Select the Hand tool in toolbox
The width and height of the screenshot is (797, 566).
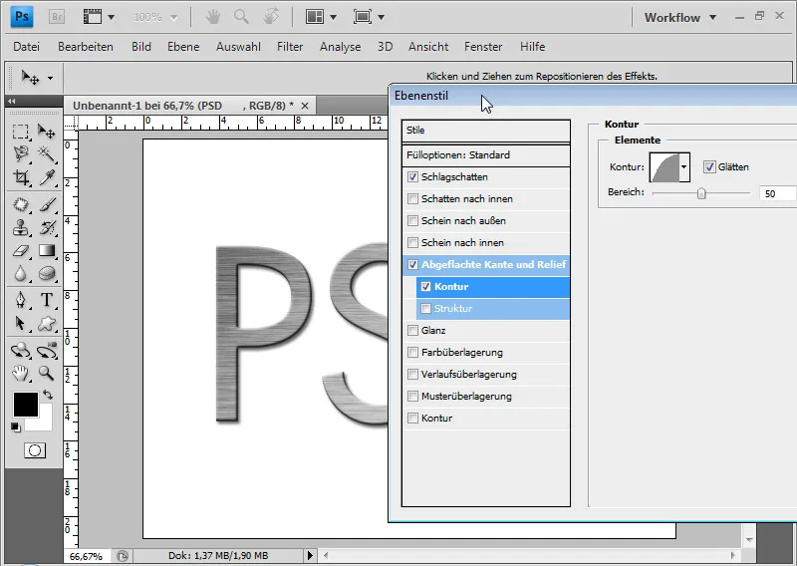20,374
